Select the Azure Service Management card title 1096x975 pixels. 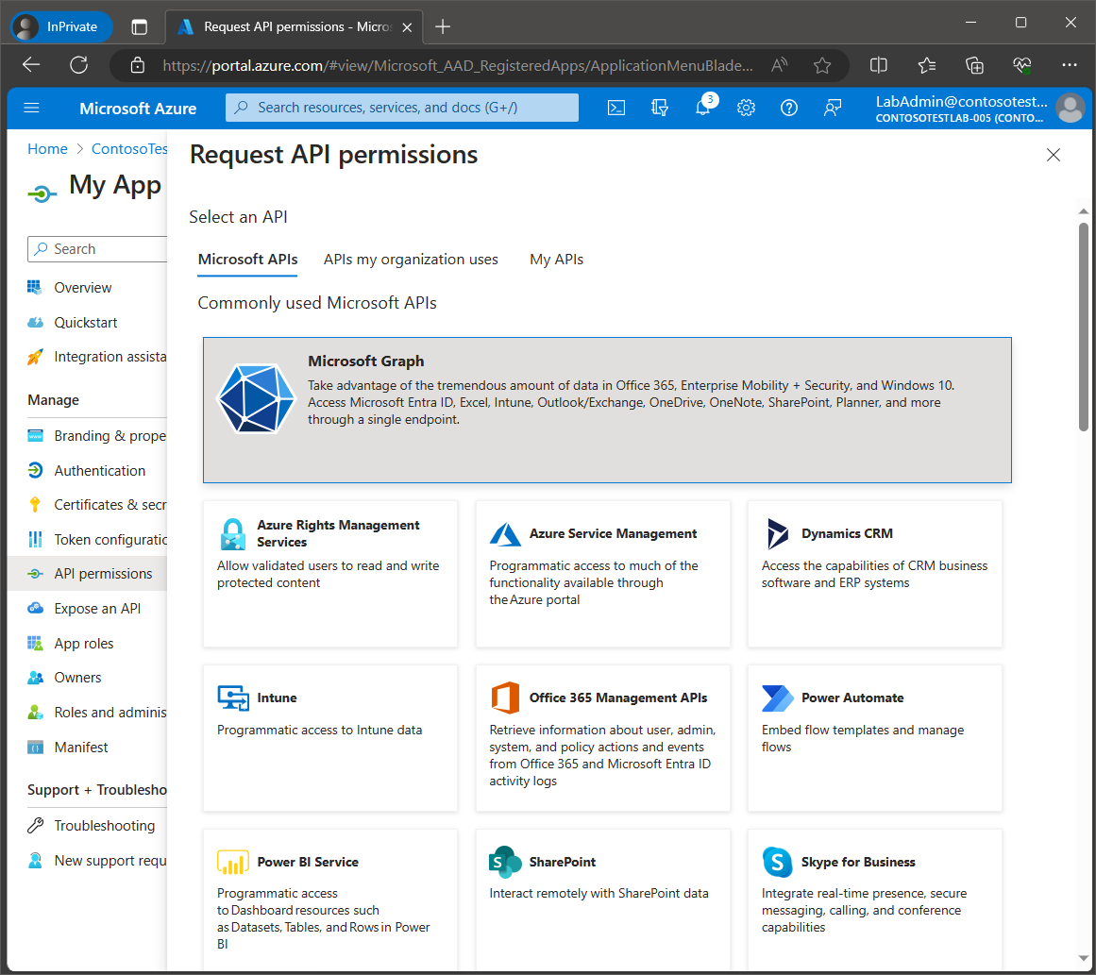point(613,533)
